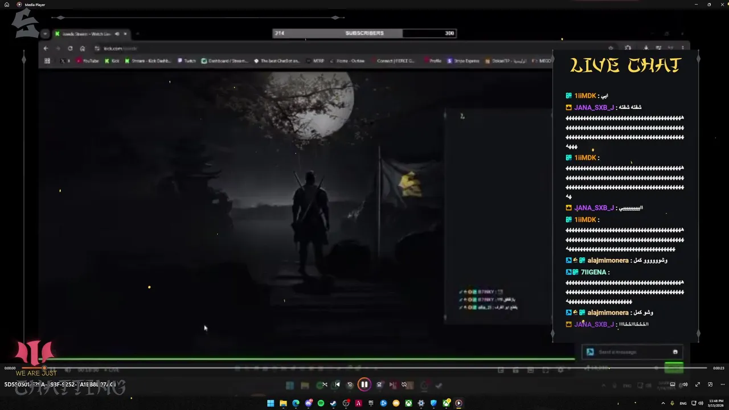The image size is (729, 410).
Task: Skip forward 30 seconds
Action: point(379,384)
